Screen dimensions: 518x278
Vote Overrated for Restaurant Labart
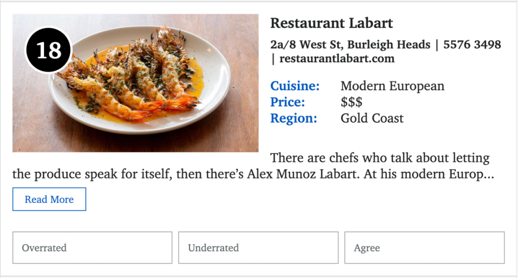pos(93,248)
